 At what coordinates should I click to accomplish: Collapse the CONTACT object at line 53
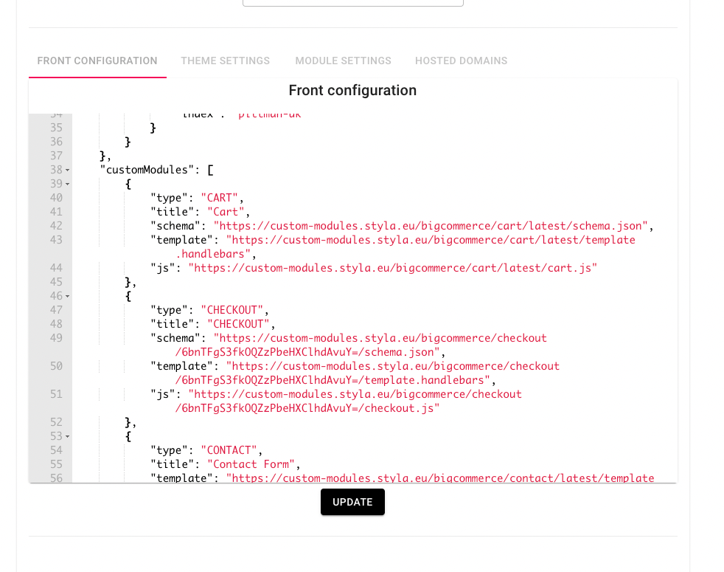(x=66, y=435)
